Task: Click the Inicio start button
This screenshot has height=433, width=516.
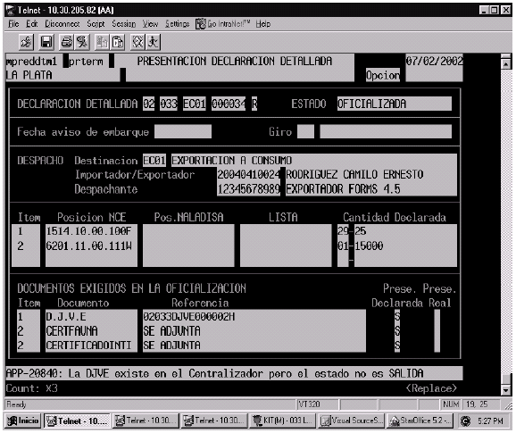Action: point(23,421)
